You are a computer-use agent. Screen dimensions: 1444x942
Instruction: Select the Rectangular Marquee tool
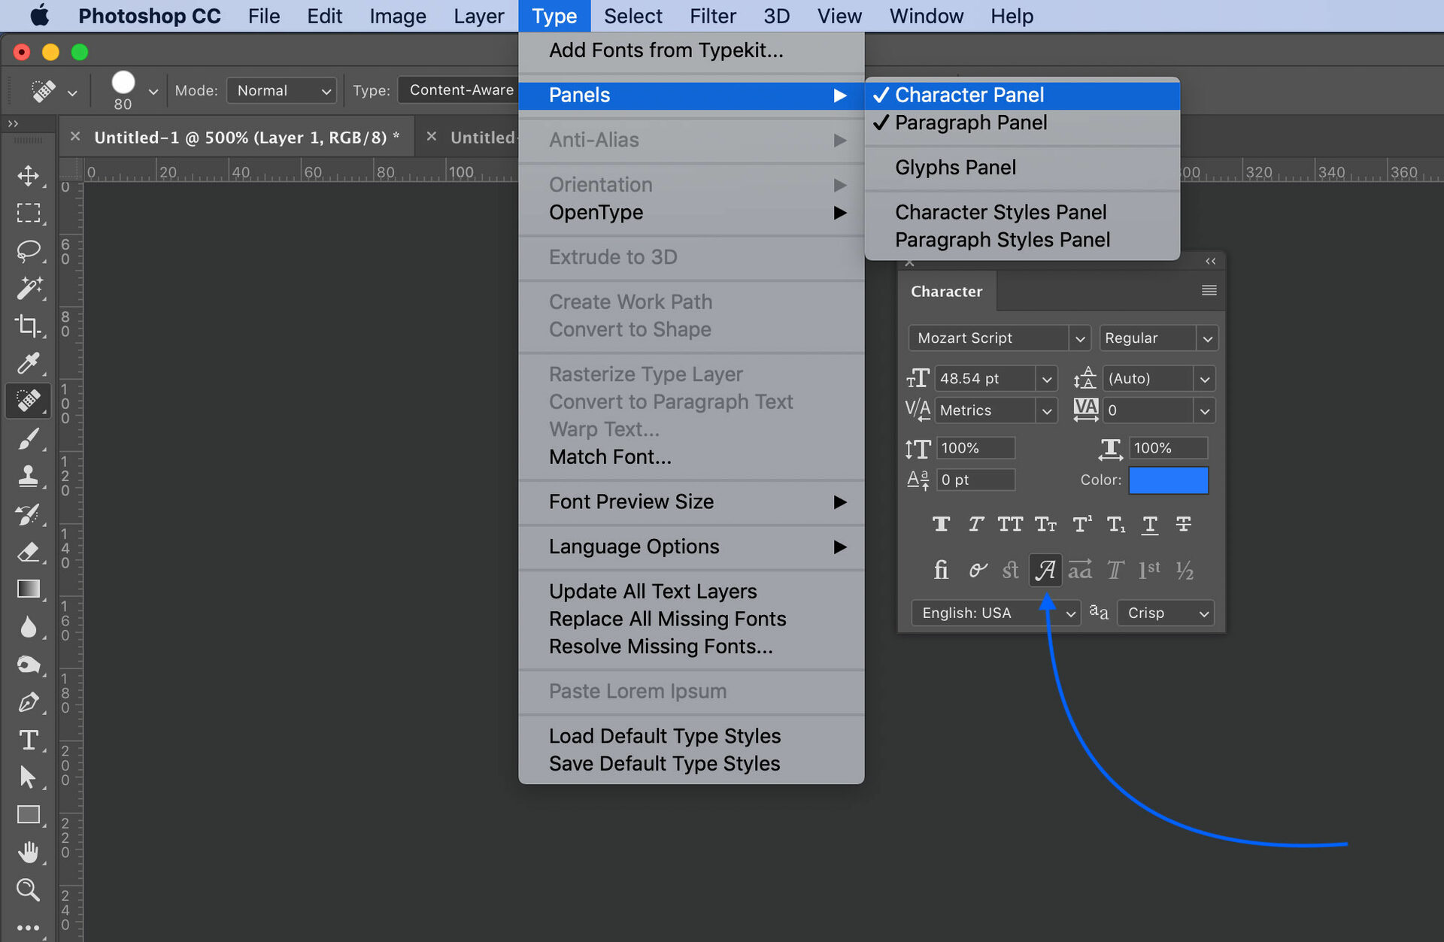coord(29,214)
